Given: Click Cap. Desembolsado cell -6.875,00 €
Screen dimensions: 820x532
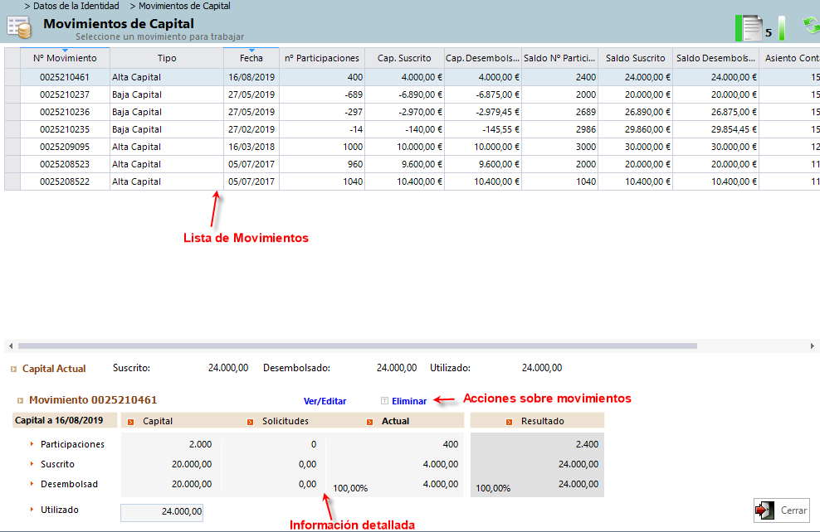Looking at the screenshot, I should pyautogui.click(x=483, y=94).
